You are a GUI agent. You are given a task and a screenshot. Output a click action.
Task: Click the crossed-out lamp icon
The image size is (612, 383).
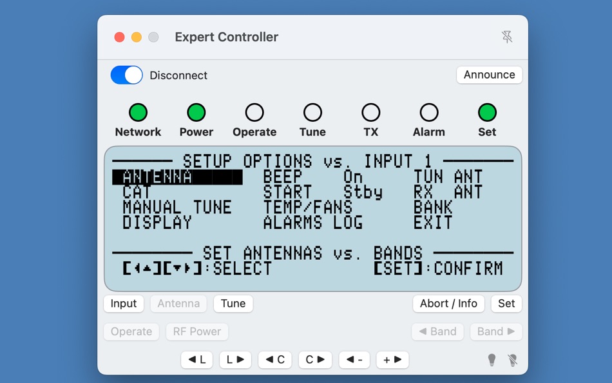[x=511, y=360]
